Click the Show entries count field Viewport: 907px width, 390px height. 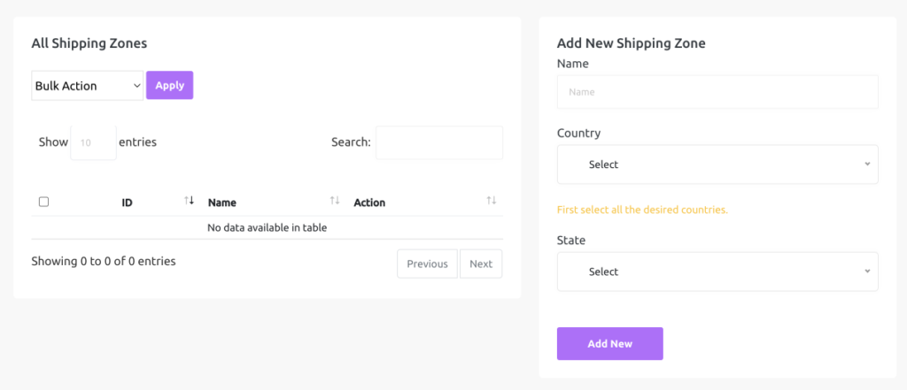(x=94, y=142)
